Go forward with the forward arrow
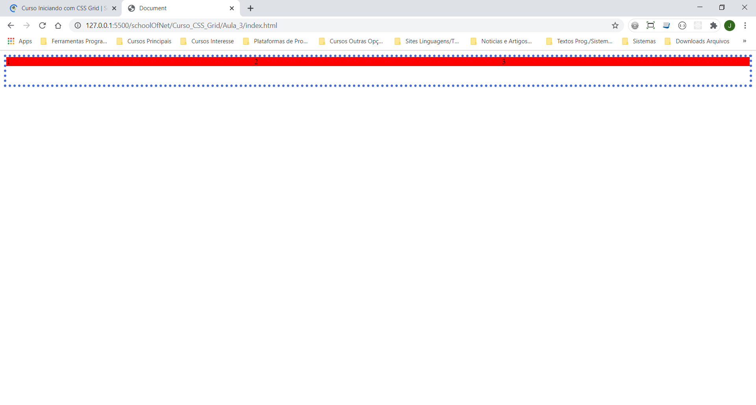Screen dimensions: 756x405 [26, 26]
